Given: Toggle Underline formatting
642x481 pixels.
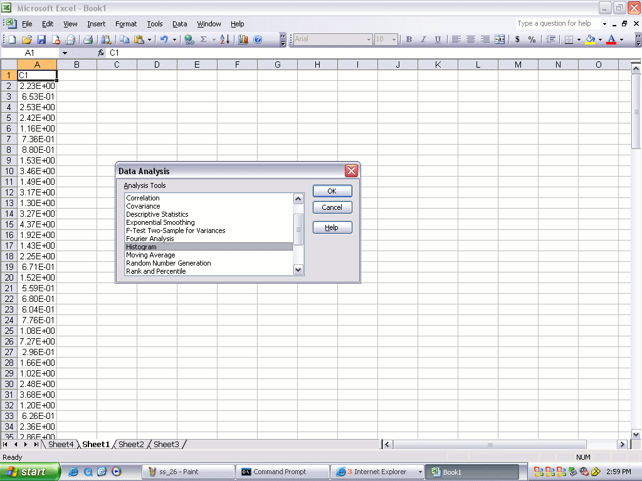Looking at the screenshot, I should [x=438, y=39].
